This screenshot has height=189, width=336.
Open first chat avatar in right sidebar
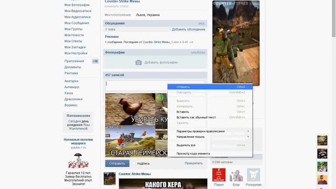[322, 140]
